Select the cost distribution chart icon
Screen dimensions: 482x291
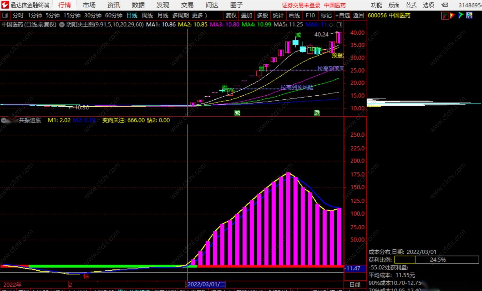pyautogui.click(x=445, y=15)
